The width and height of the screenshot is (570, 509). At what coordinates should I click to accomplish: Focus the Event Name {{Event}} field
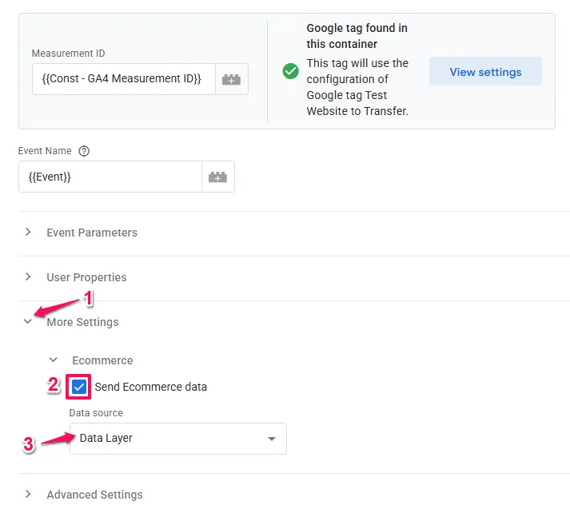pos(110,177)
